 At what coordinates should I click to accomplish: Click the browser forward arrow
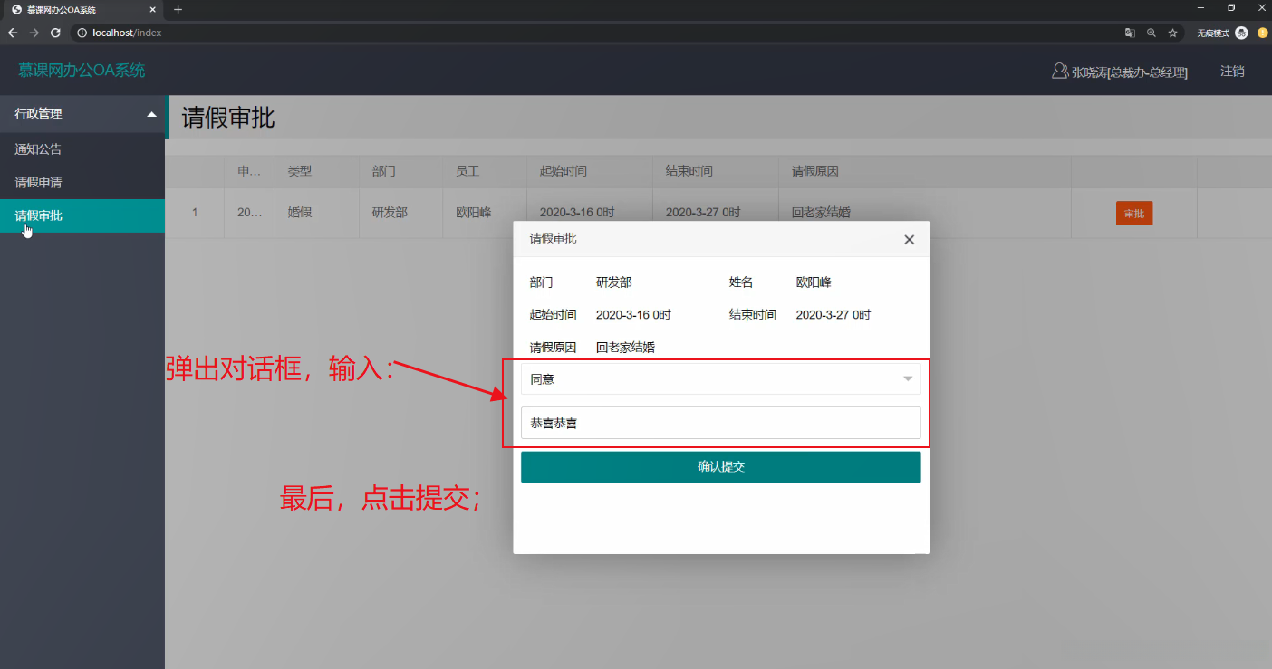34,33
